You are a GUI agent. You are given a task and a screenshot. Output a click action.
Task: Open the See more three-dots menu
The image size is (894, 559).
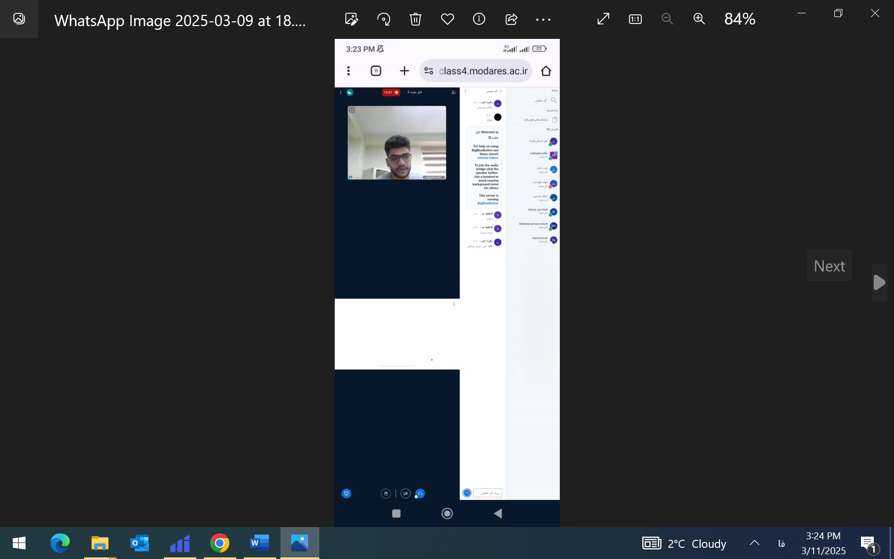click(x=543, y=19)
